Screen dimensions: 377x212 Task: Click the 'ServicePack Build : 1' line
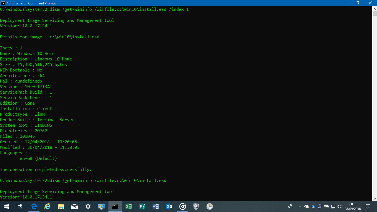click(26, 92)
